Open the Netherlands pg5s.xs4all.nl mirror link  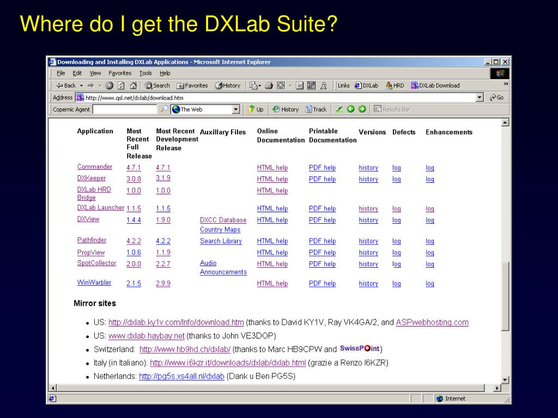point(181,377)
